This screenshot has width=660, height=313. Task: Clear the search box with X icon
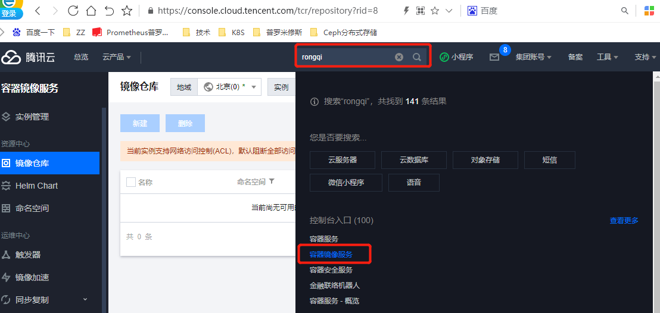tap(399, 57)
